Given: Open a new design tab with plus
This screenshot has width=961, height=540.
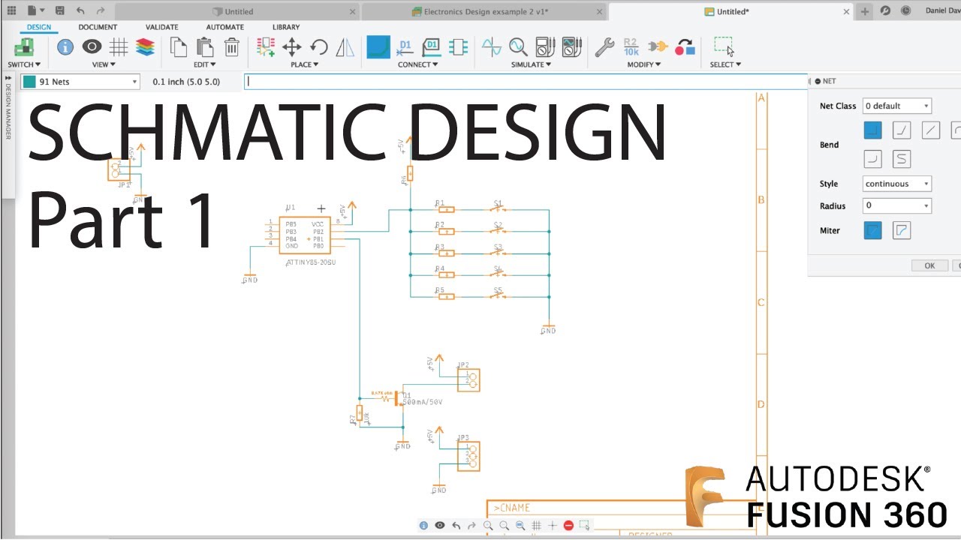Looking at the screenshot, I should [x=865, y=11].
